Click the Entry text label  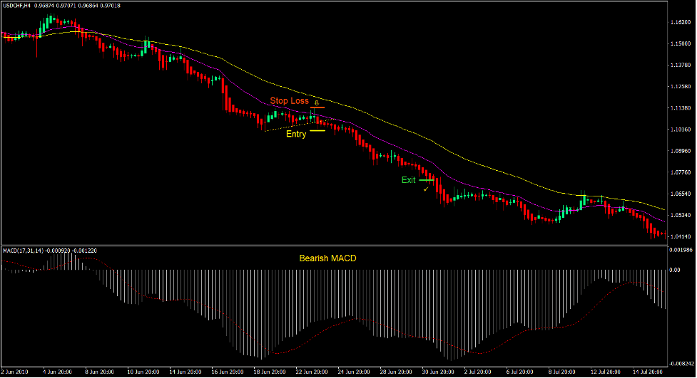pyautogui.click(x=296, y=134)
